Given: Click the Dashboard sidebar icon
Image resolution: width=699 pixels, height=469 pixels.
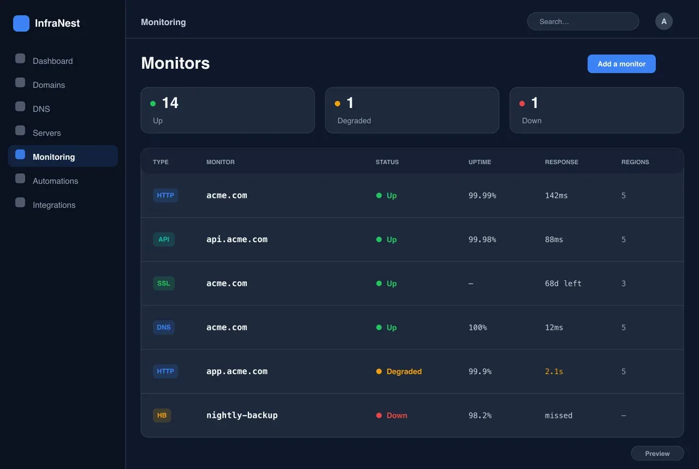Looking at the screenshot, I should pos(20,58).
